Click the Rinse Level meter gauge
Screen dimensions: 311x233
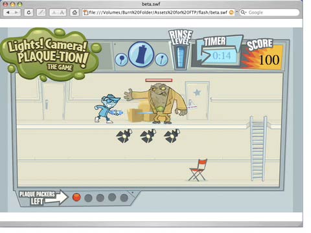pyautogui.click(x=180, y=57)
